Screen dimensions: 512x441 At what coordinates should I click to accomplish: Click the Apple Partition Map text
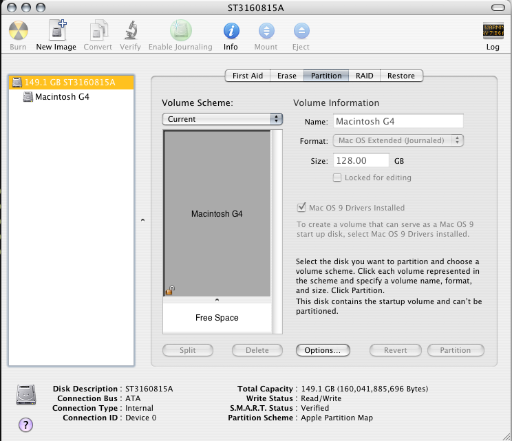(337, 418)
